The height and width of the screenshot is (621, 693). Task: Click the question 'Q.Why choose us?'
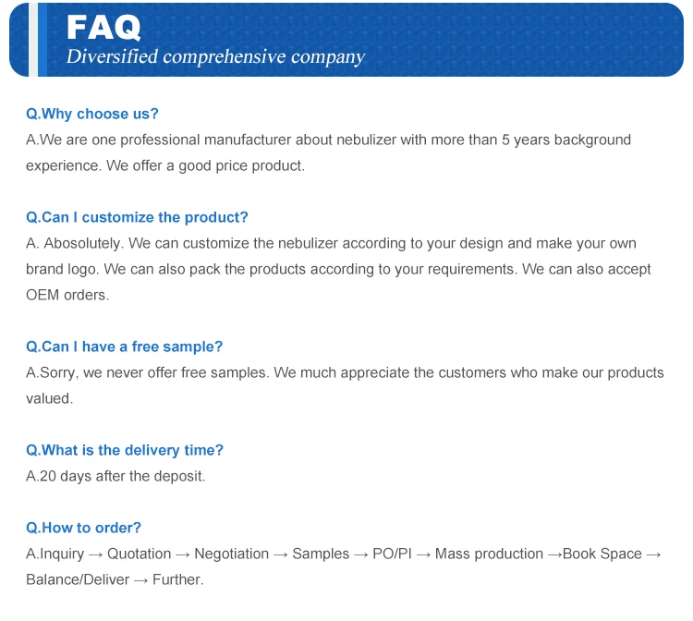coord(91,114)
